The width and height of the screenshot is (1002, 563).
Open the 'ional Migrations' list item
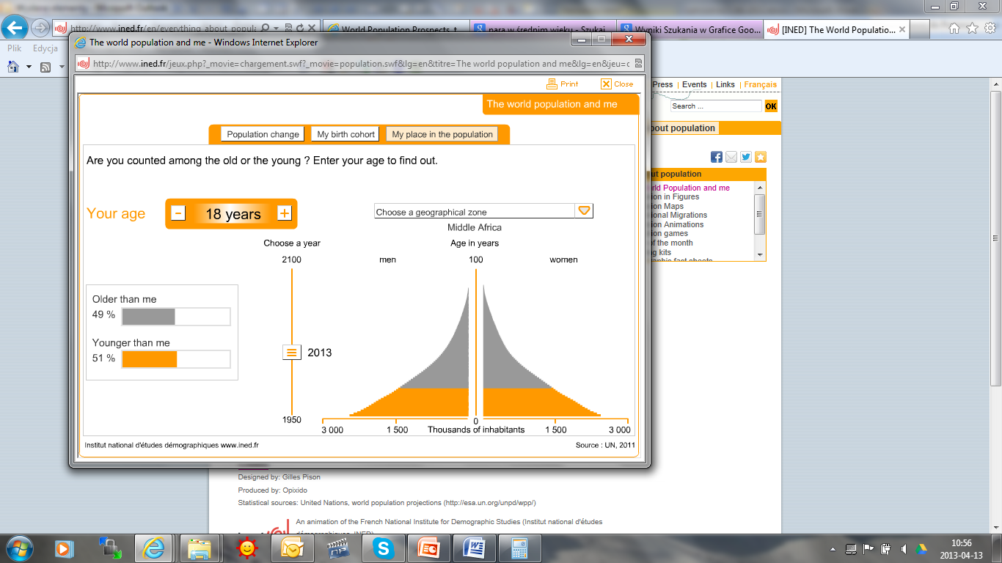[679, 216]
